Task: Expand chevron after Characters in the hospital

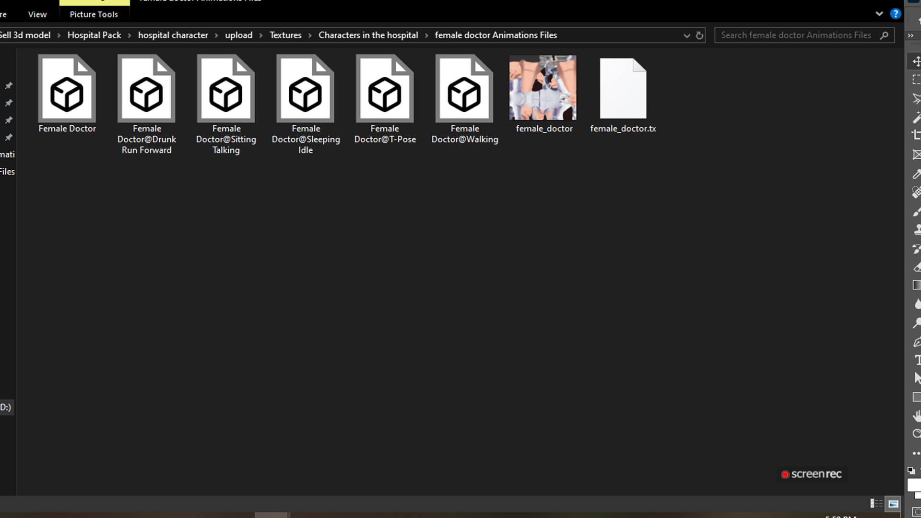Action: coord(426,35)
